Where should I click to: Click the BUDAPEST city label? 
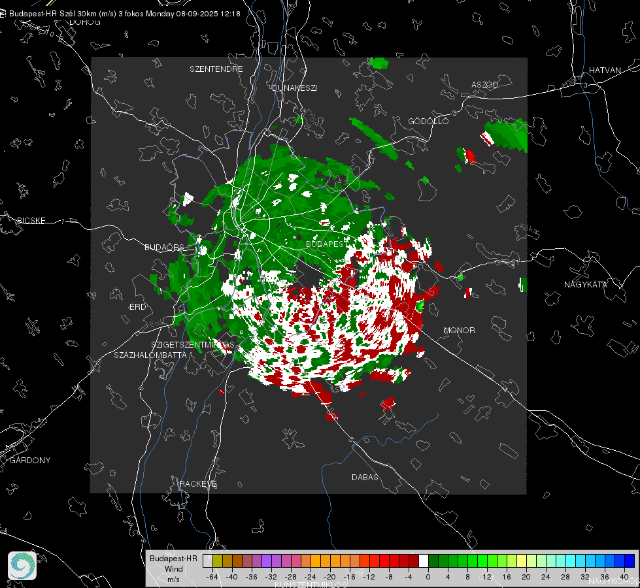(x=326, y=244)
